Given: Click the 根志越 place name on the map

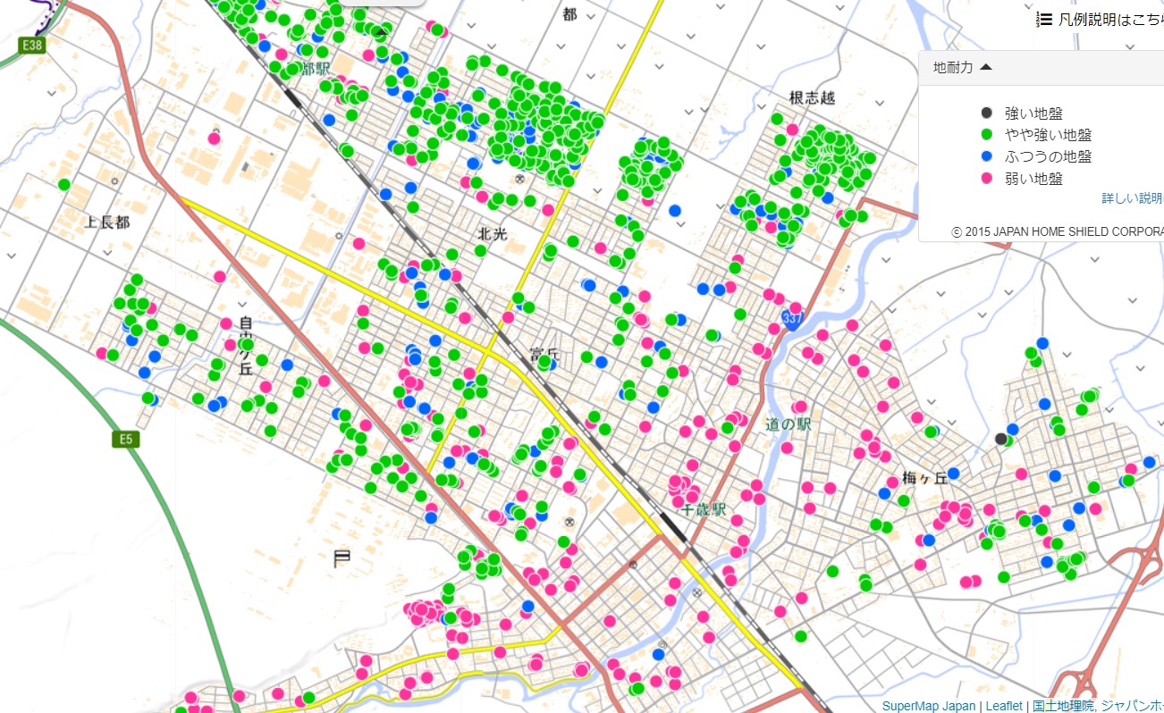Looking at the screenshot, I should pyautogui.click(x=812, y=97).
